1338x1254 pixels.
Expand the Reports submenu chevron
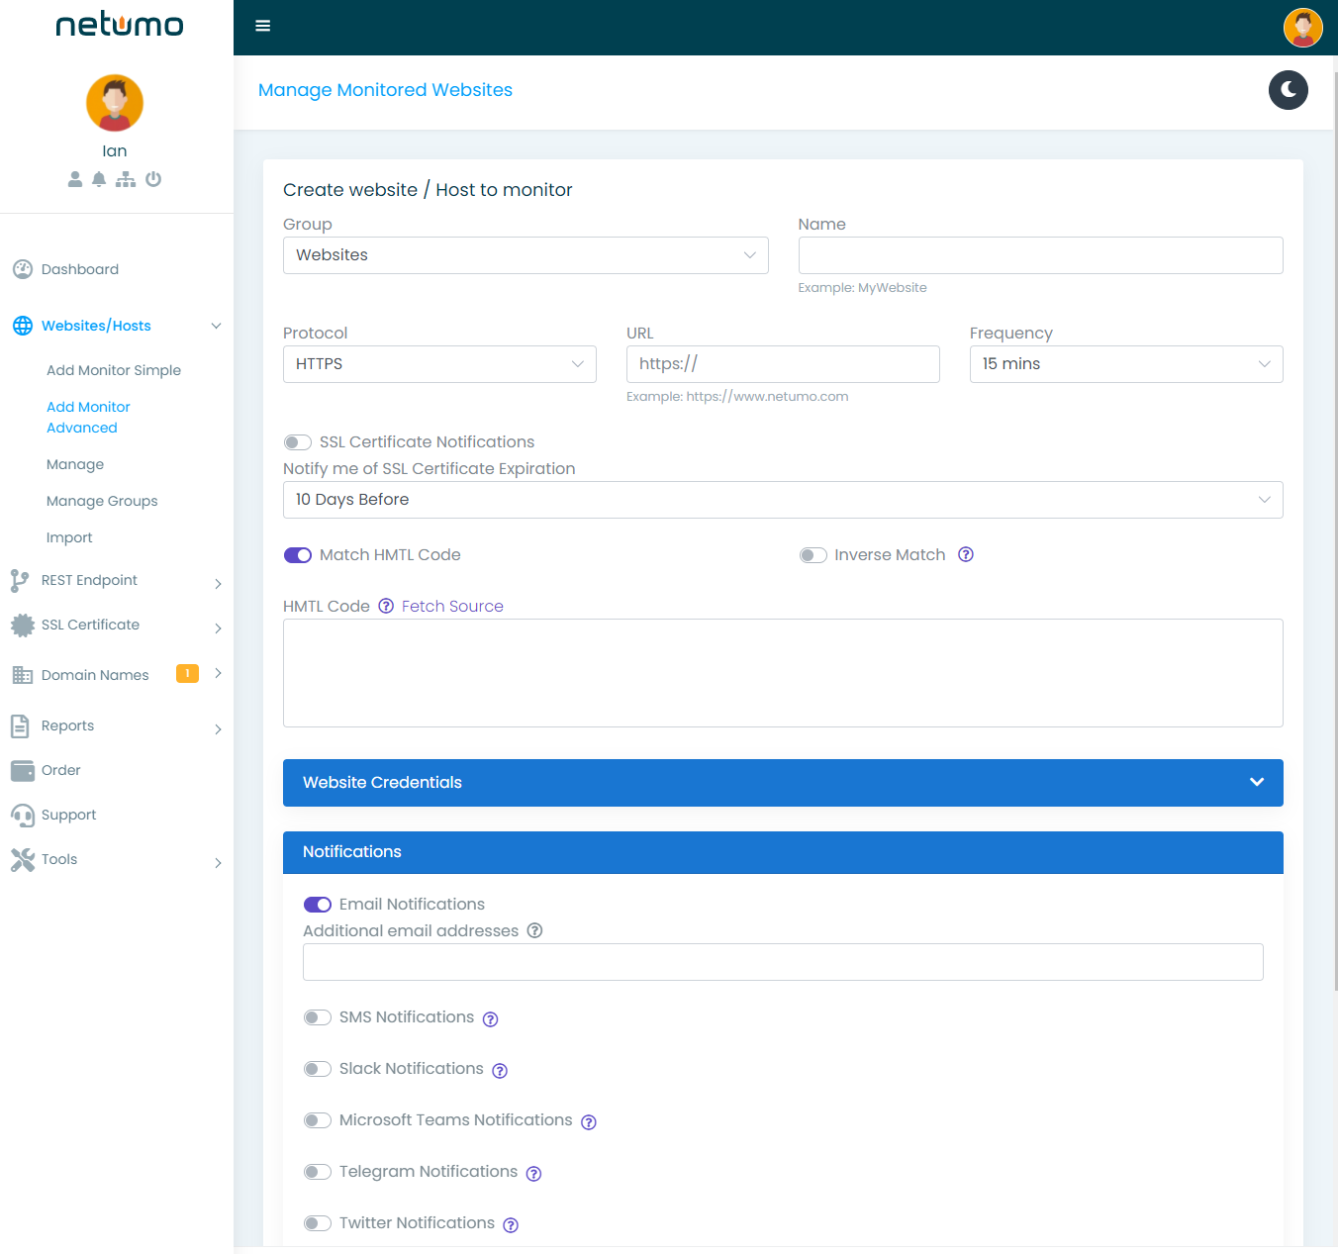click(218, 729)
